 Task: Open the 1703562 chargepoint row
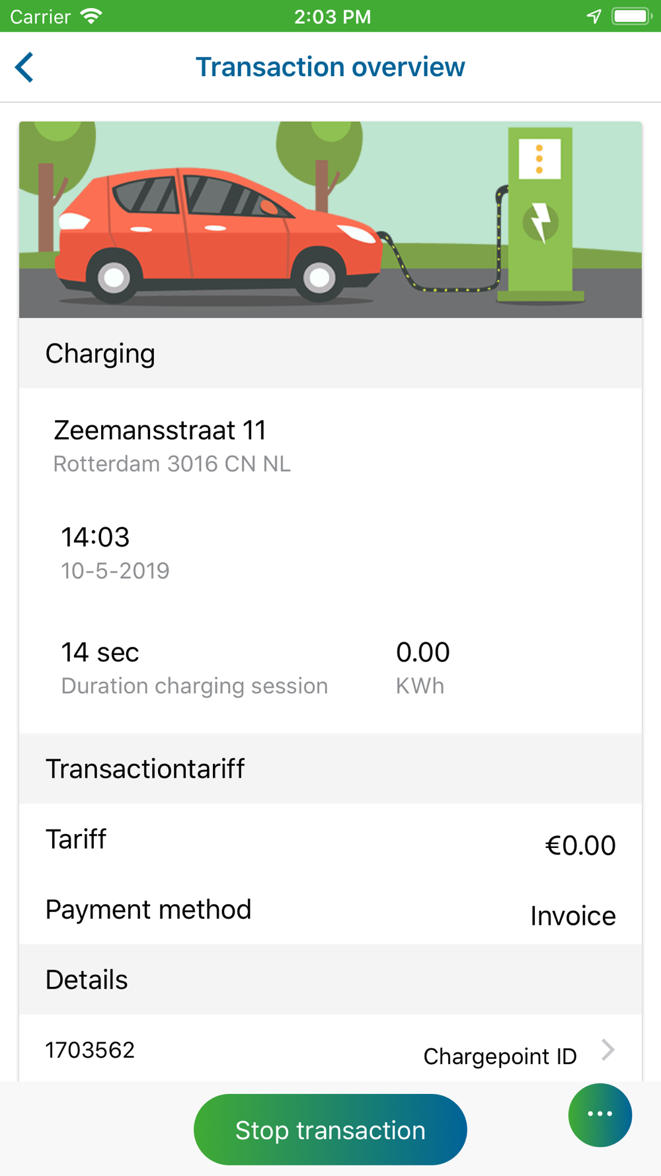coord(330,1050)
